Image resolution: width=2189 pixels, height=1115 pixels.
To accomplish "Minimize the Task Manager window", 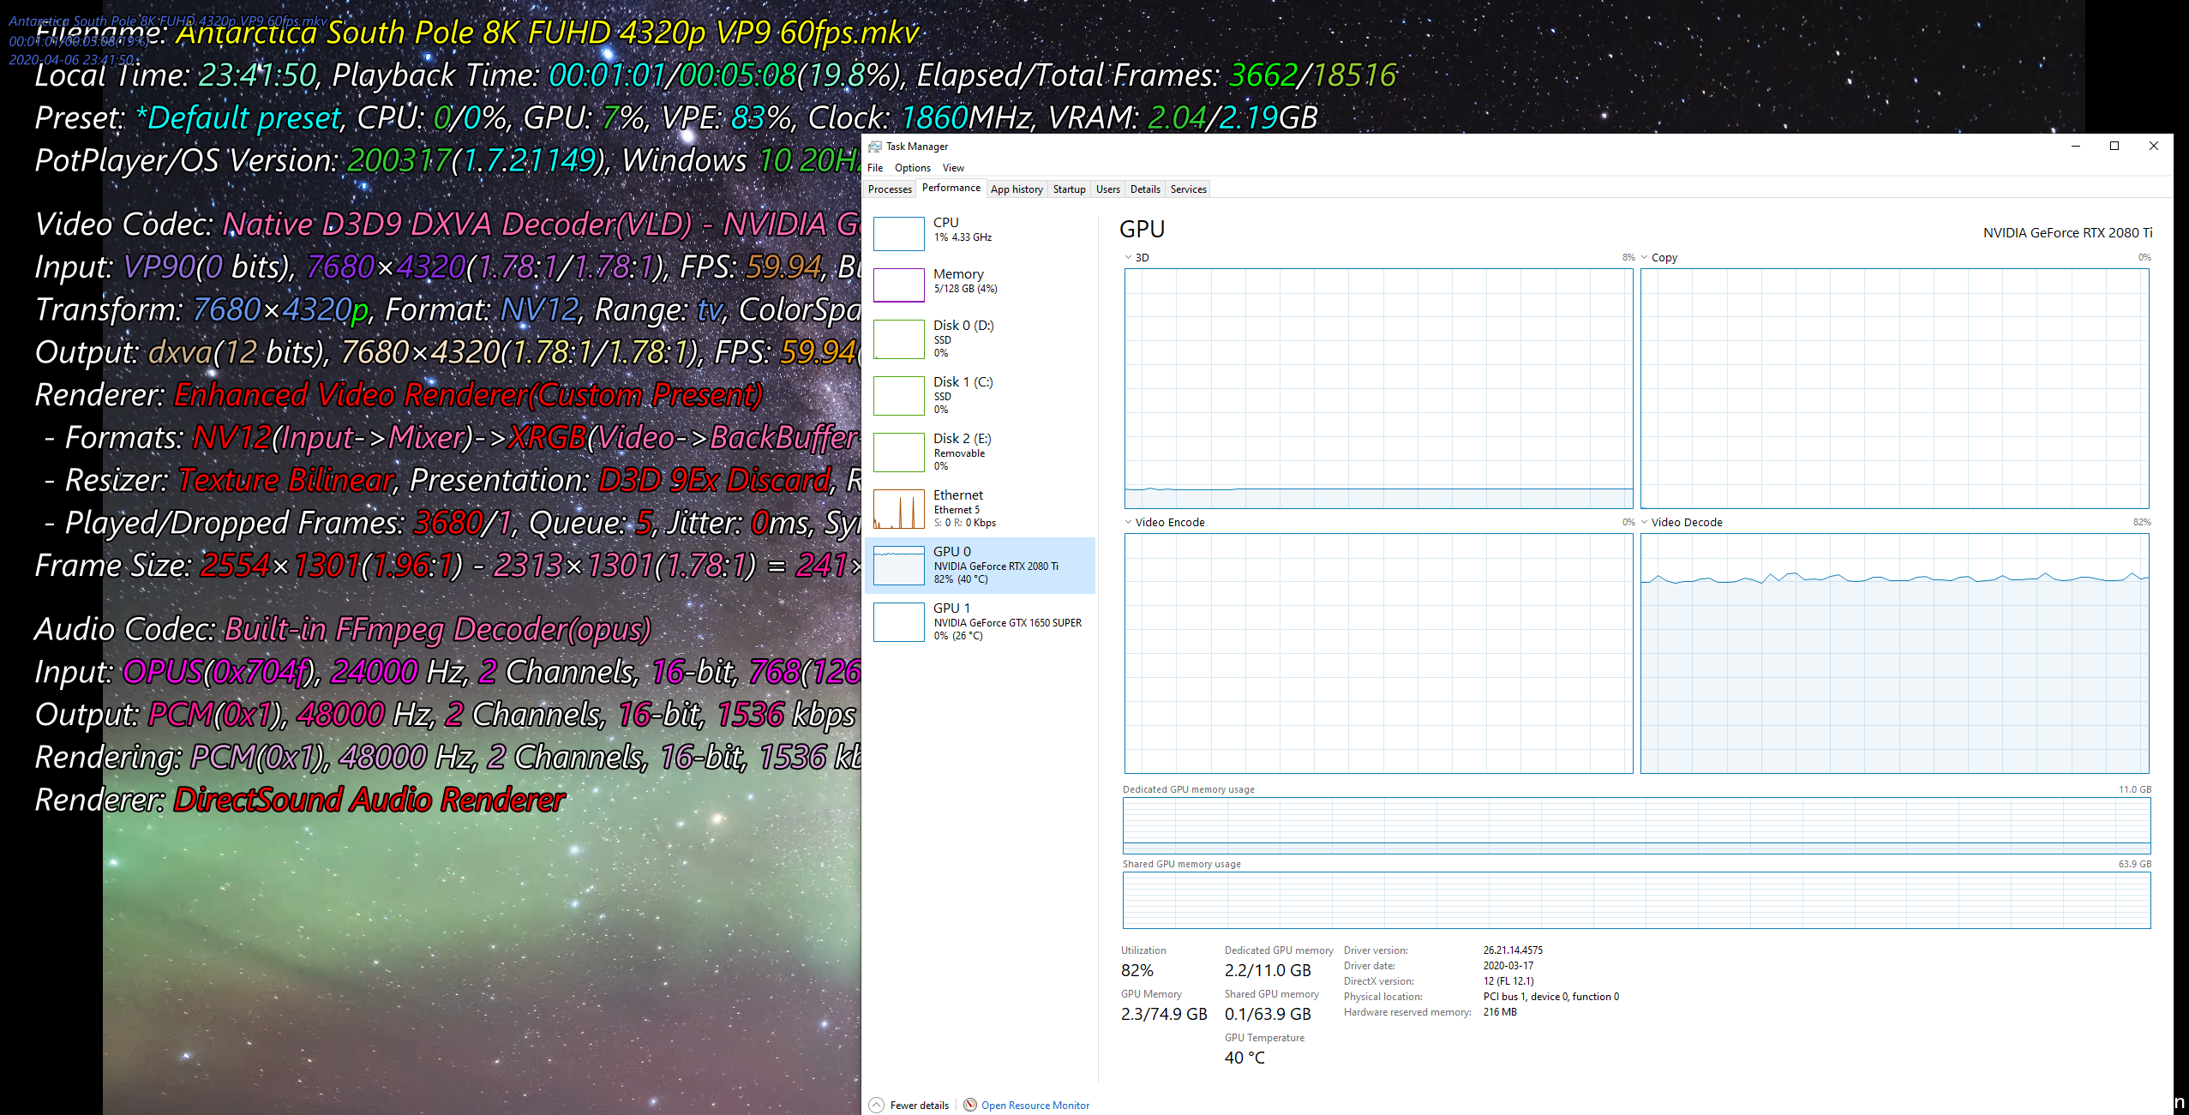I will (x=2075, y=146).
